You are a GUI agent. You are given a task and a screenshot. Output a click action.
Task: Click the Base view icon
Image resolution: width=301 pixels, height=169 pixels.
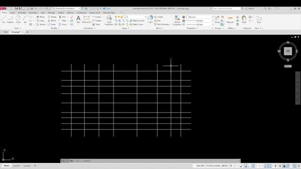tap(259, 19)
